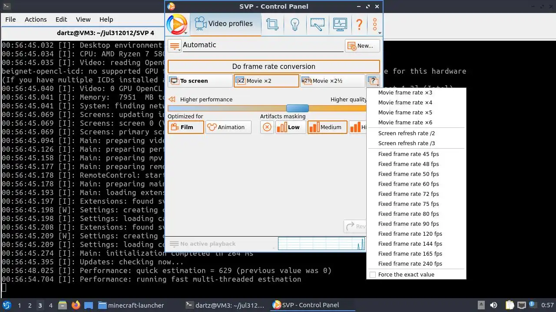Screen dimensions: 556x312
Task: Choose Movie frame rate ×6
Action: click(416, 123)
